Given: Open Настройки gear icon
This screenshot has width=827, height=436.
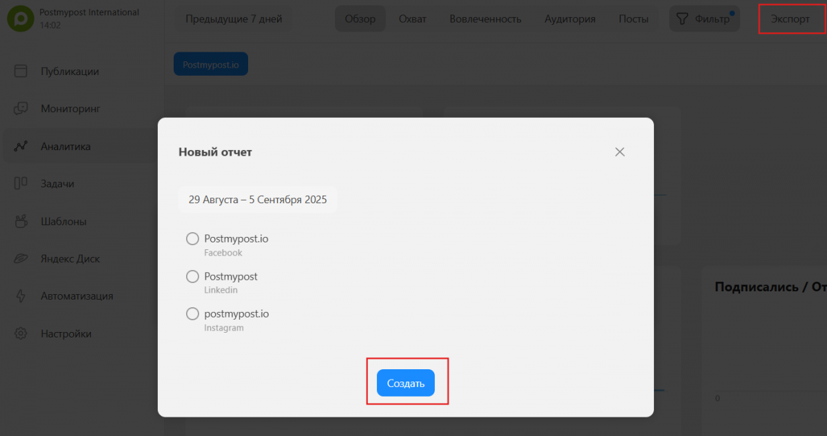Looking at the screenshot, I should pyautogui.click(x=21, y=333).
